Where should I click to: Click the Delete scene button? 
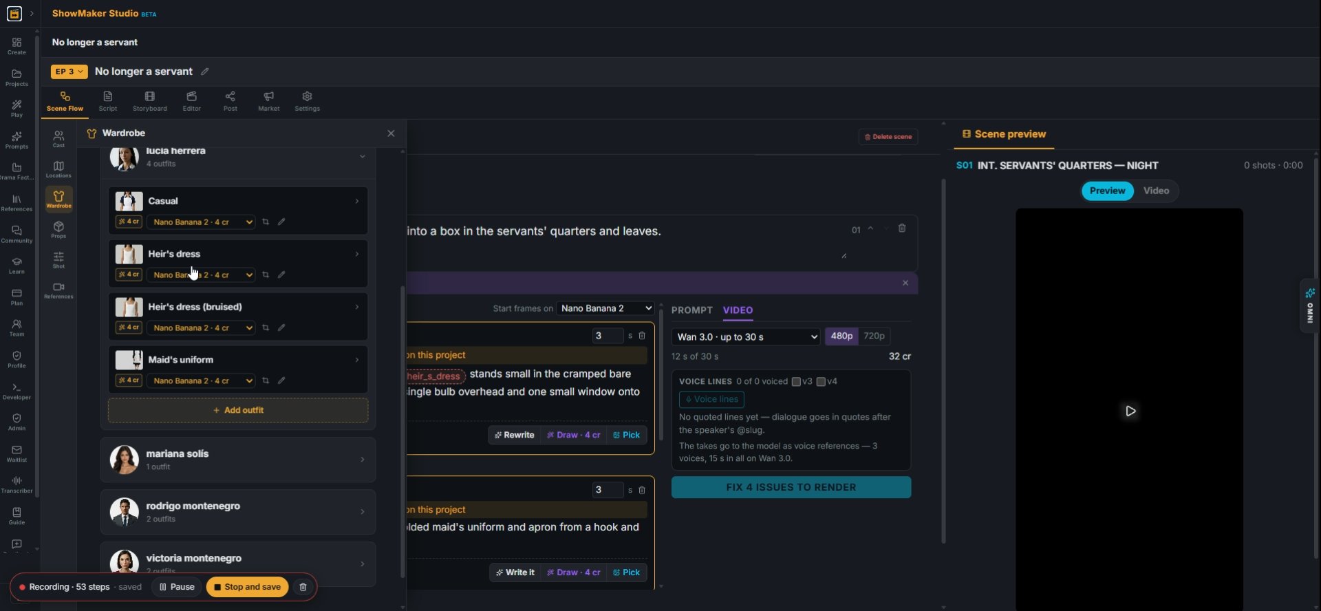pyautogui.click(x=888, y=137)
